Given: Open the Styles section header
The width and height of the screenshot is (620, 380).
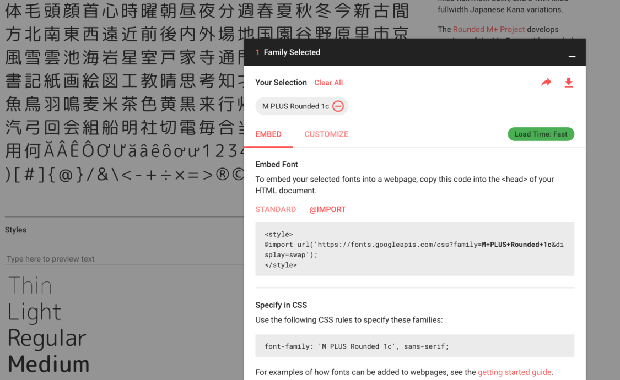Looking at the screenshot, I should tap(15, 230).
